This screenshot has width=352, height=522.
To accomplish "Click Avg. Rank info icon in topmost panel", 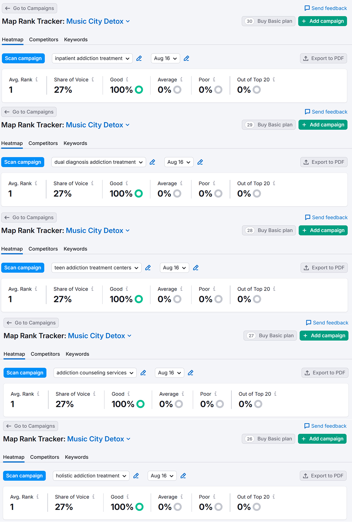I will pyautogui.click(x=37, y=80).
